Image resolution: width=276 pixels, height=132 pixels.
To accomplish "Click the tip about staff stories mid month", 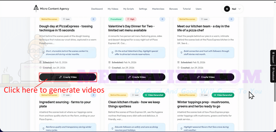I will point(206,52).
